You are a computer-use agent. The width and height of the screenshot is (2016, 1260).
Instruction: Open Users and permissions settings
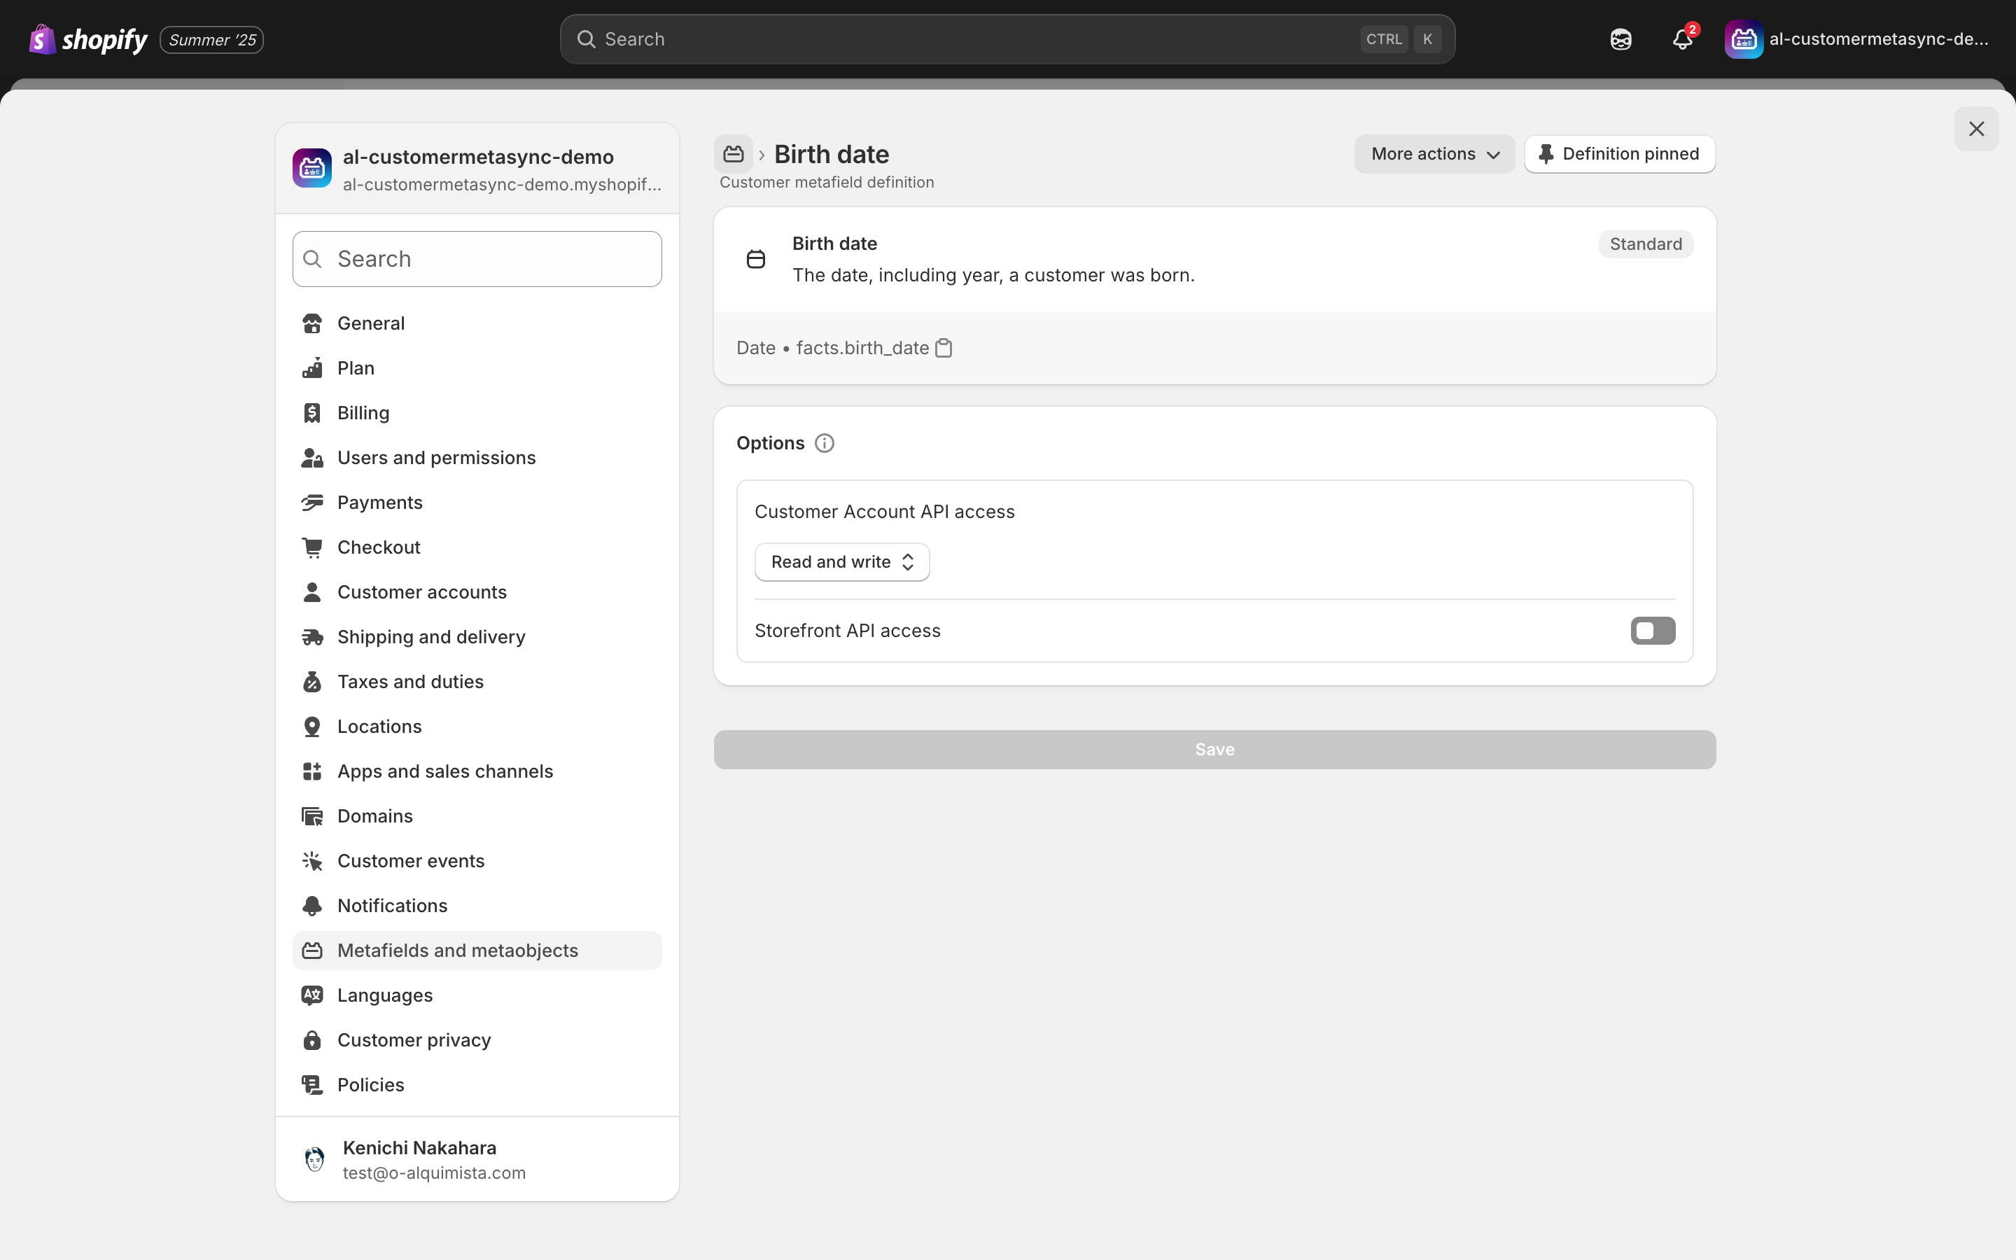click(477, 458)
